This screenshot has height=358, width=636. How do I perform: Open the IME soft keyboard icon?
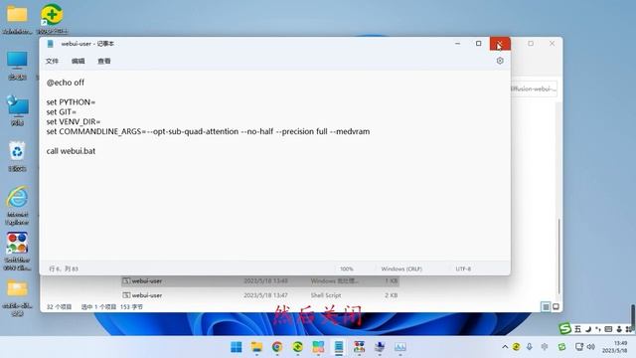(x=608, y=329)
